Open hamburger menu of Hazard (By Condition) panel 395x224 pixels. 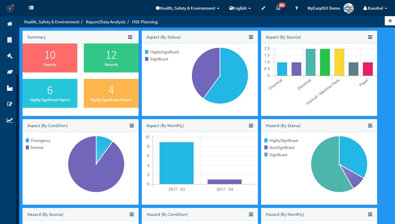click(251, 214)
